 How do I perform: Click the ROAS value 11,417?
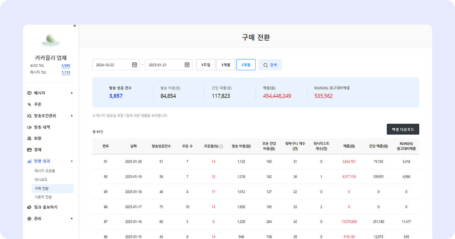point(406,222)
